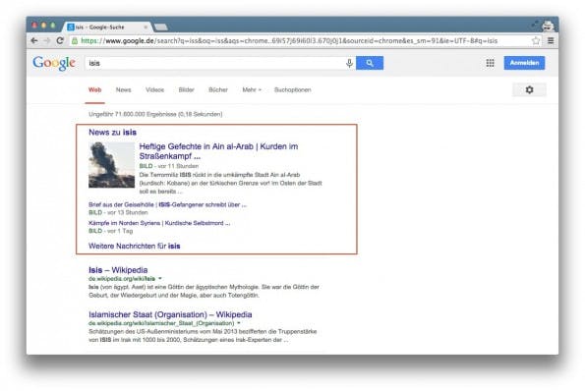Switch to the Bücher tab
The width and height of the screenshot is (585, 391).
(x=218, y=89)
